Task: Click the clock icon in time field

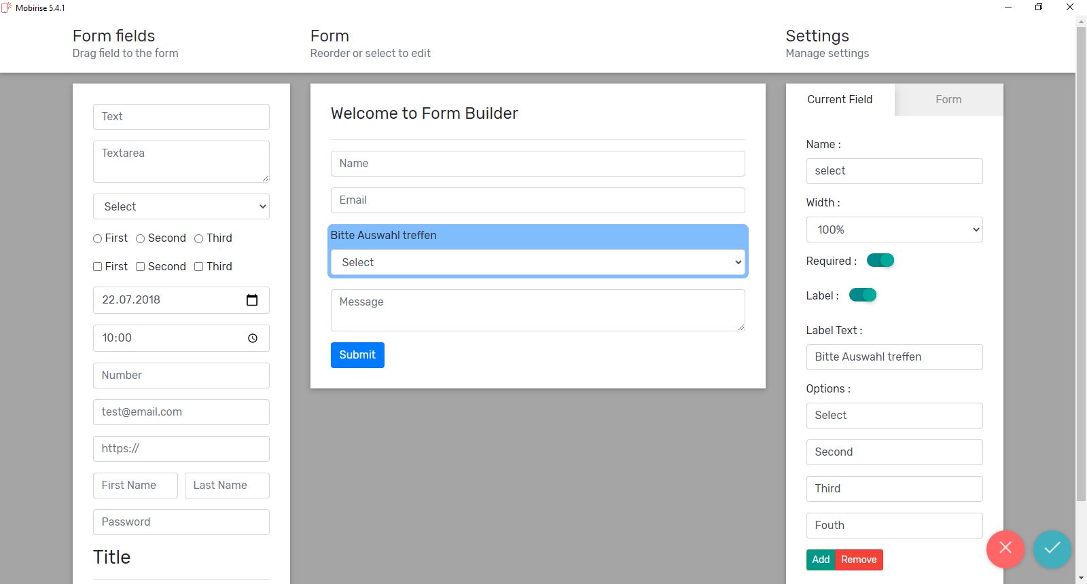Action: [x=253, y=338]
